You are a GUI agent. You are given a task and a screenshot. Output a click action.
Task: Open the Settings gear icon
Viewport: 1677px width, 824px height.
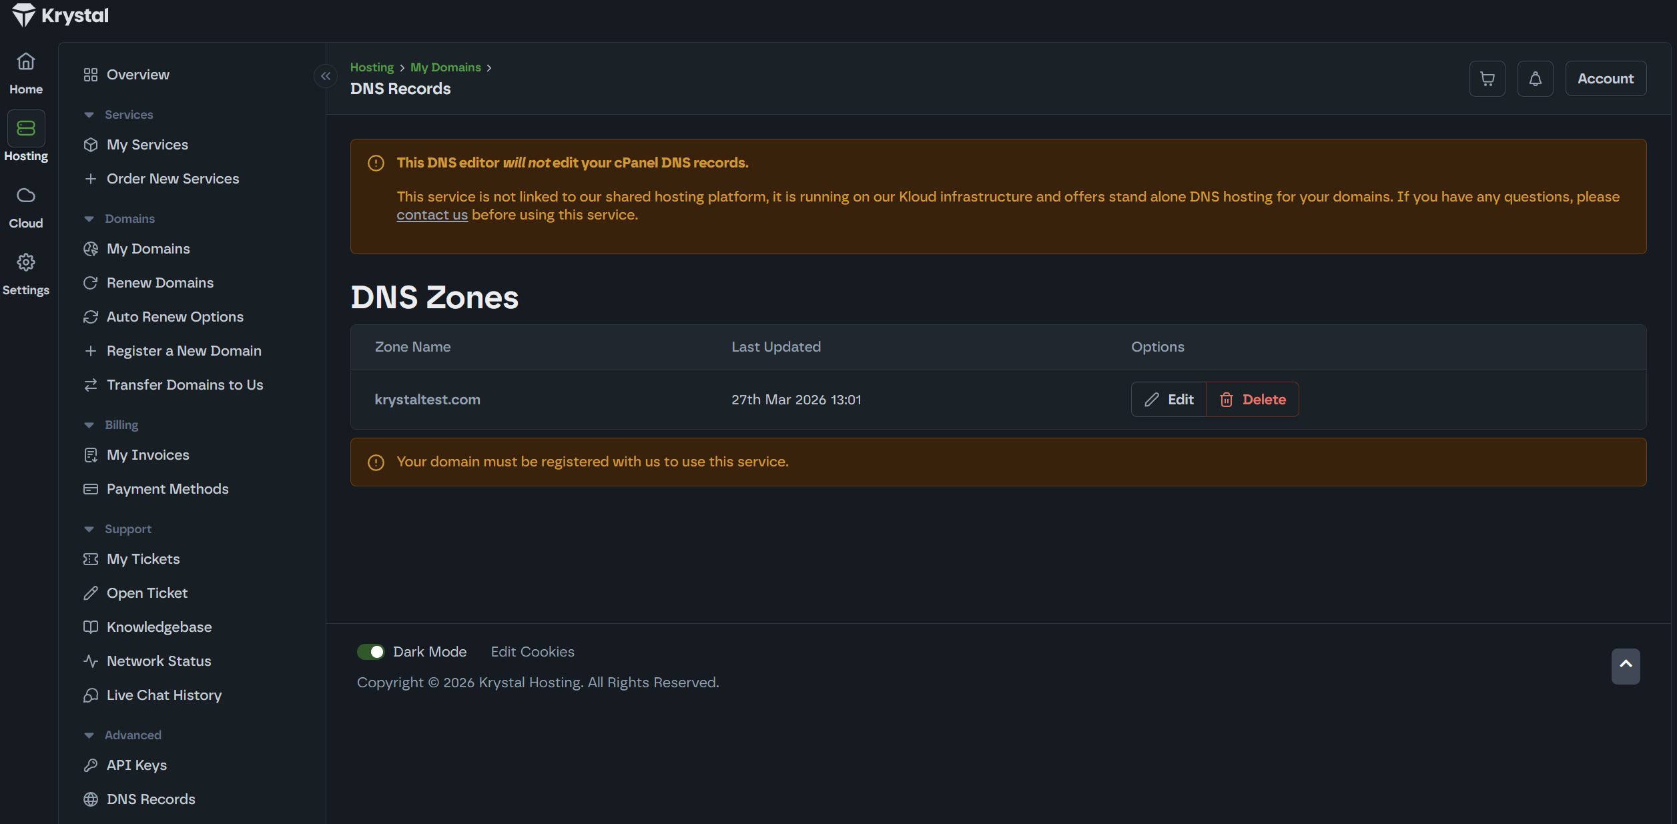[26, 274]
